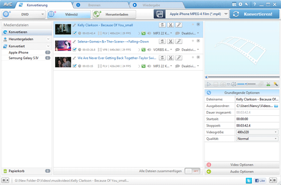Click the green scissors icon under preview
Image resolution: width=281 pixels, height=185 pixels.
(x=268, y=84)
